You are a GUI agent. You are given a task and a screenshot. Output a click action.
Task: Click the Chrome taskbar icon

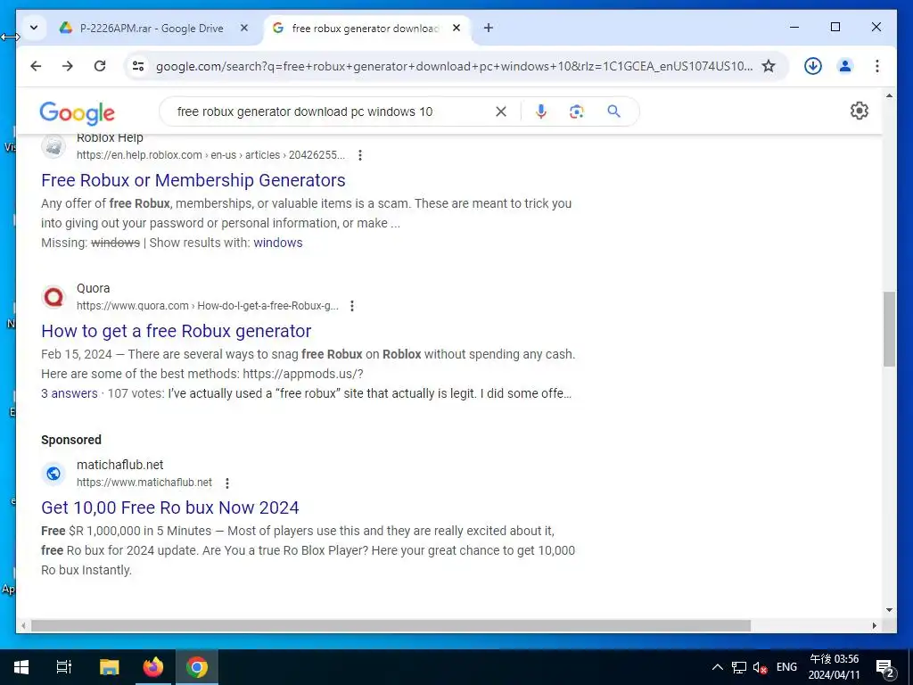click(197, 667)
